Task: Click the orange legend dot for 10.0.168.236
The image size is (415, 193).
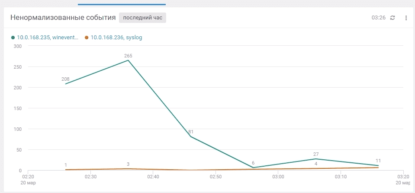Action: [x=87, y=38]
